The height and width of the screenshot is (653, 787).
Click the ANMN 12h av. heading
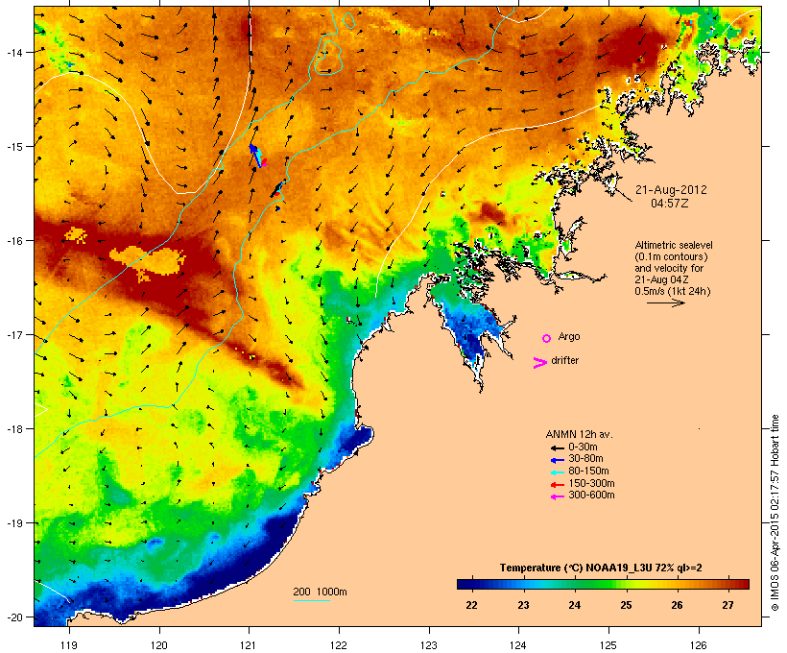point(579,434)
